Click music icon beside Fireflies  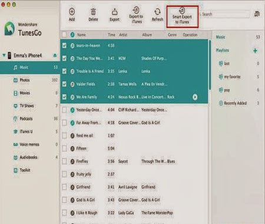tap(72, 162)
